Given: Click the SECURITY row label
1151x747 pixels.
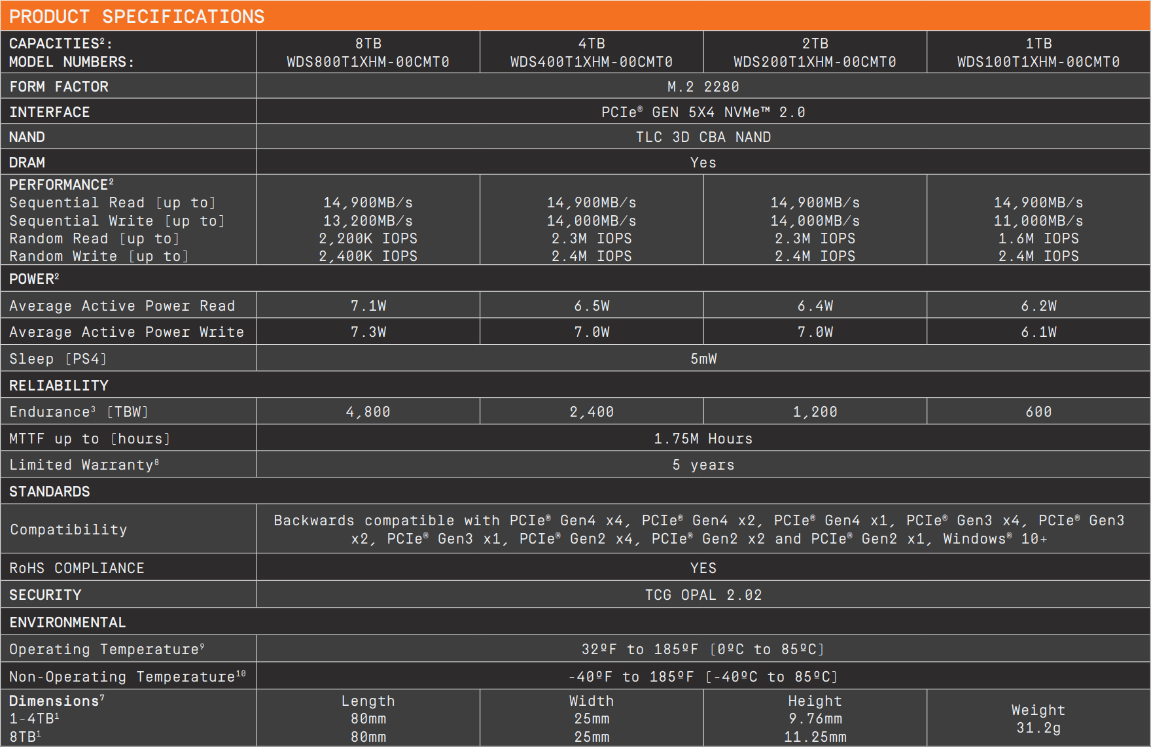Looking at the screenshot, I should point(45,595).
